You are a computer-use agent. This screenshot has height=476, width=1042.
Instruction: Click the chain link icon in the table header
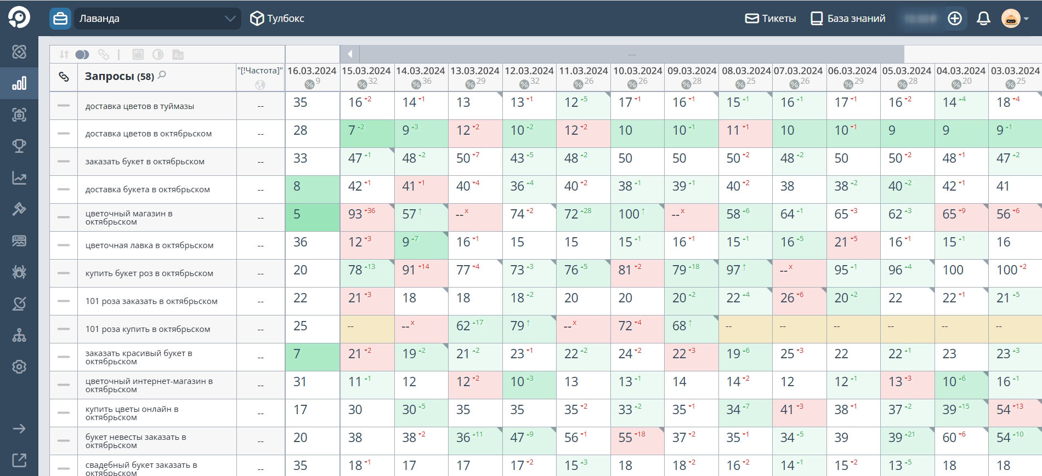[64, 77]
